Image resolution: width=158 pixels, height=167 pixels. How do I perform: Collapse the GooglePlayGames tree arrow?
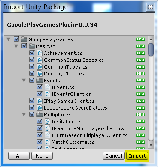9,39
